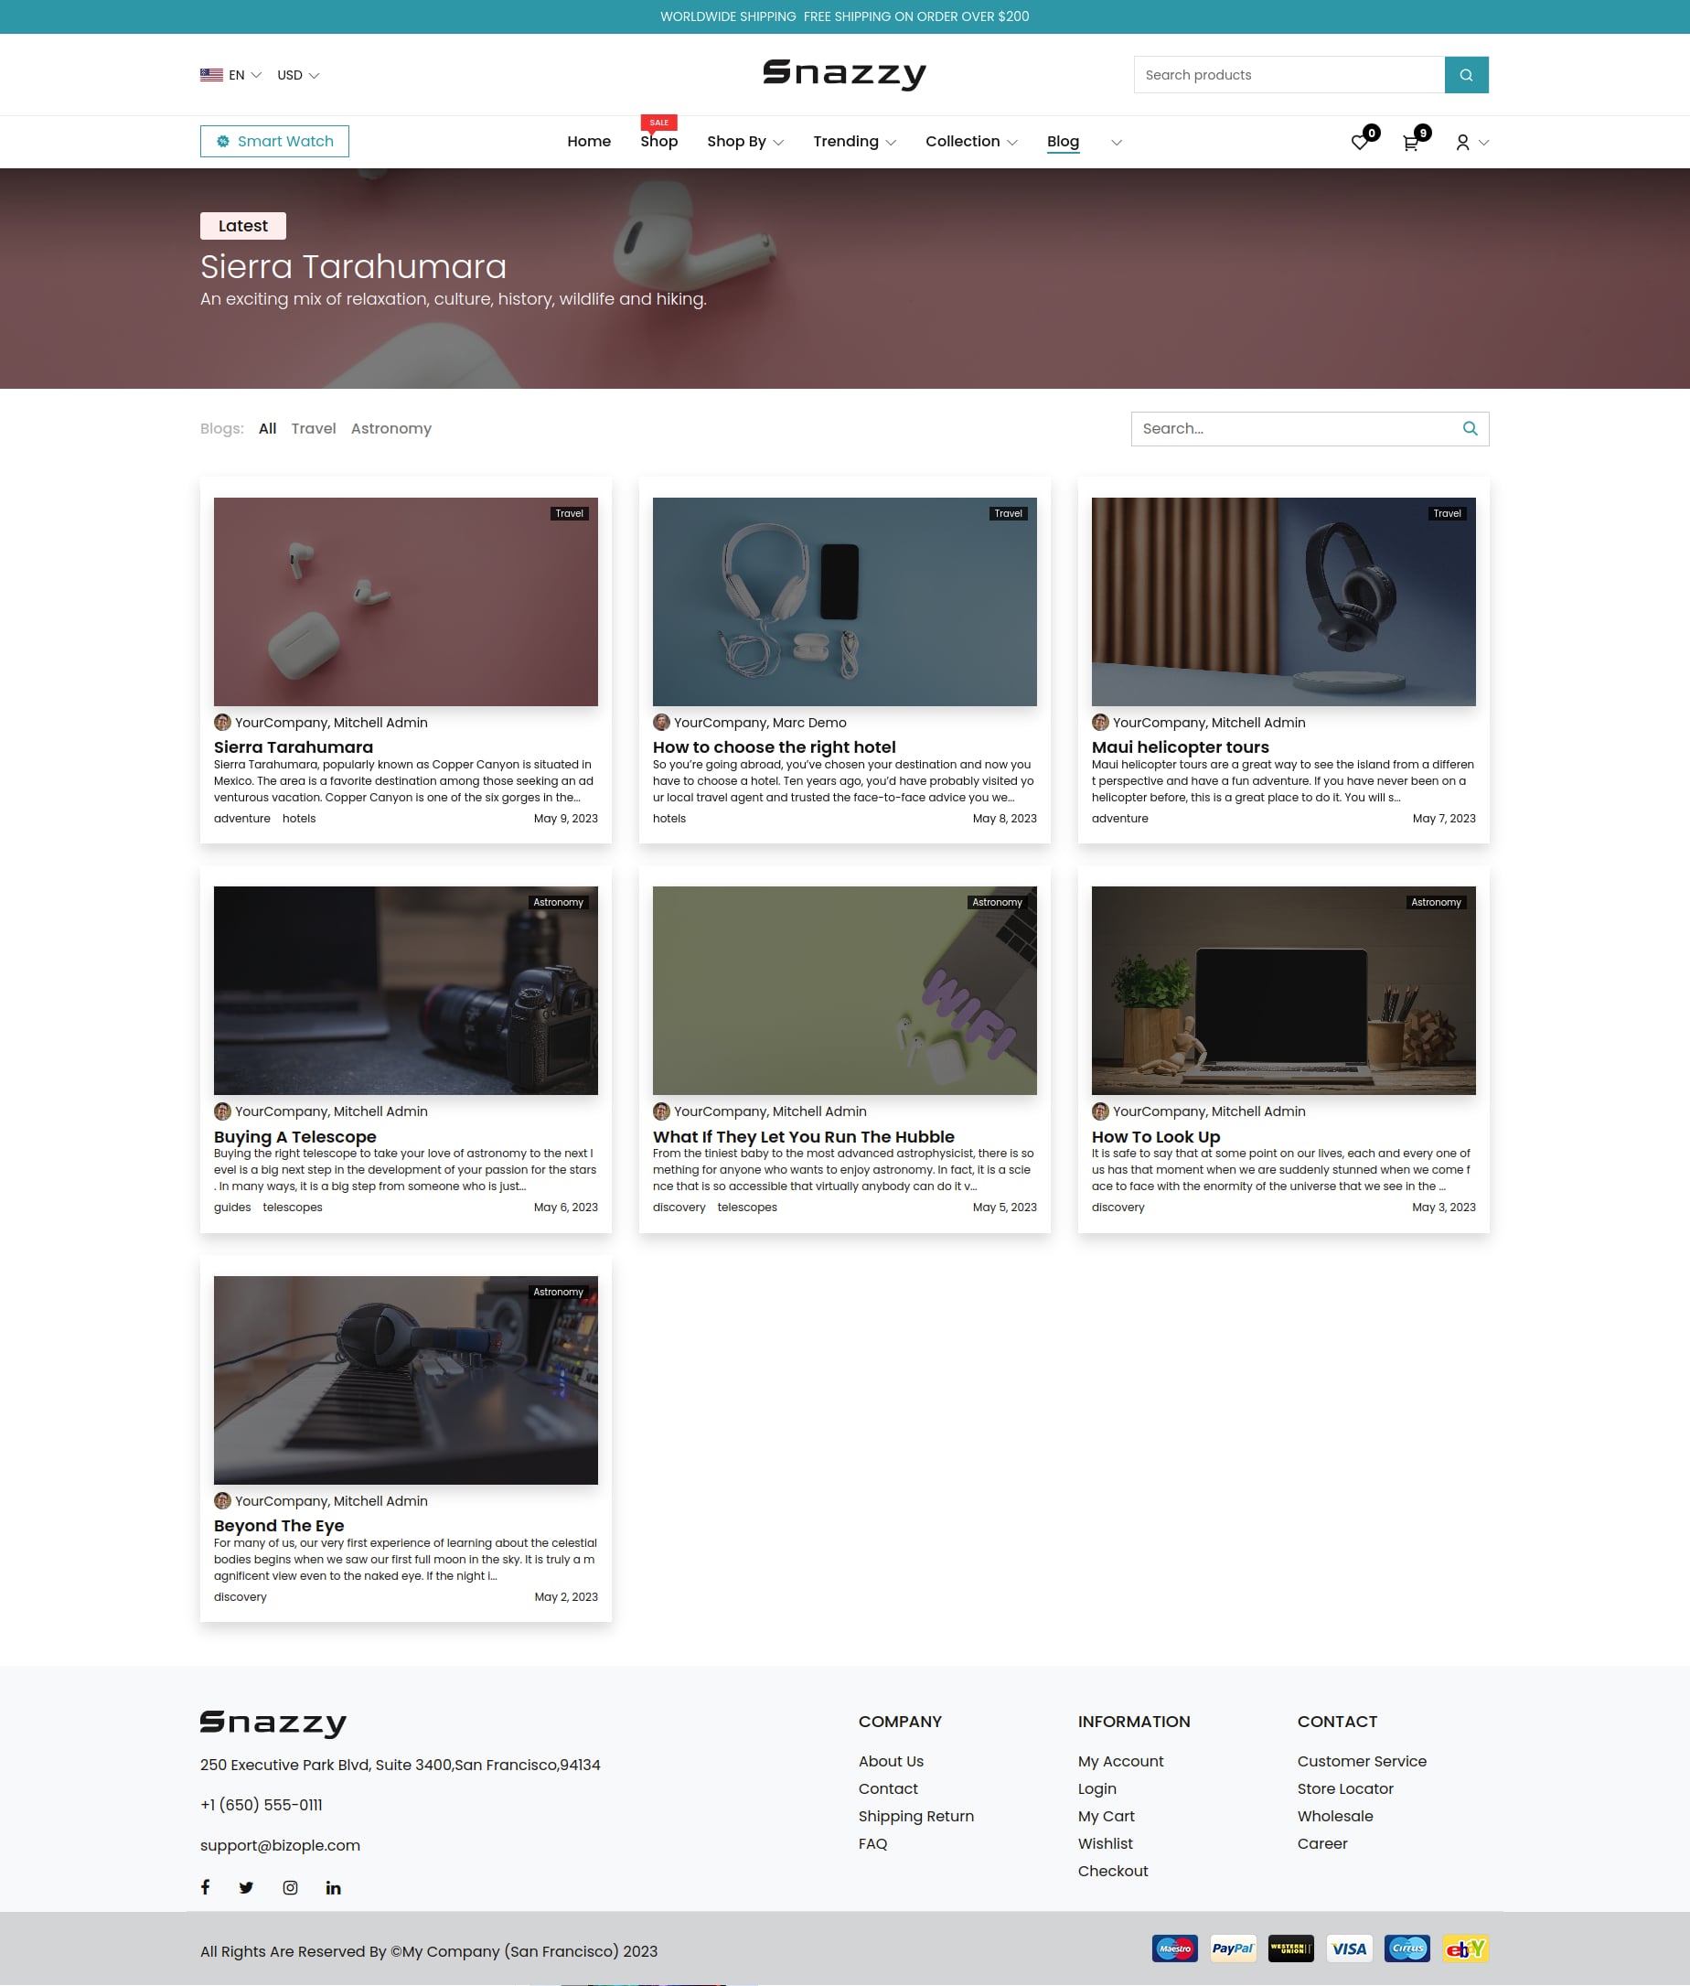Click the Marc Demo author avatar
Viewport: 1690px width, 1986px height.
coord(661,723)
